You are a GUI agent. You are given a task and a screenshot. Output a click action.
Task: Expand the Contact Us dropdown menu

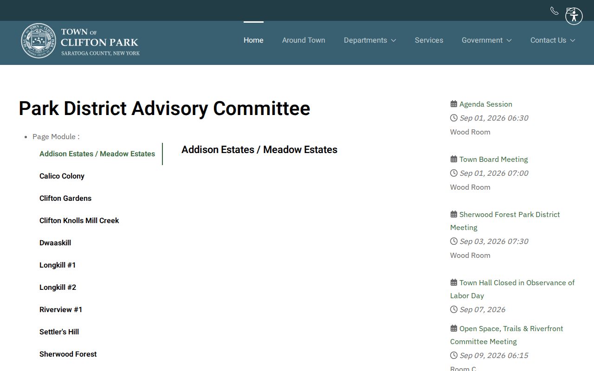click(x=553, y=40)
